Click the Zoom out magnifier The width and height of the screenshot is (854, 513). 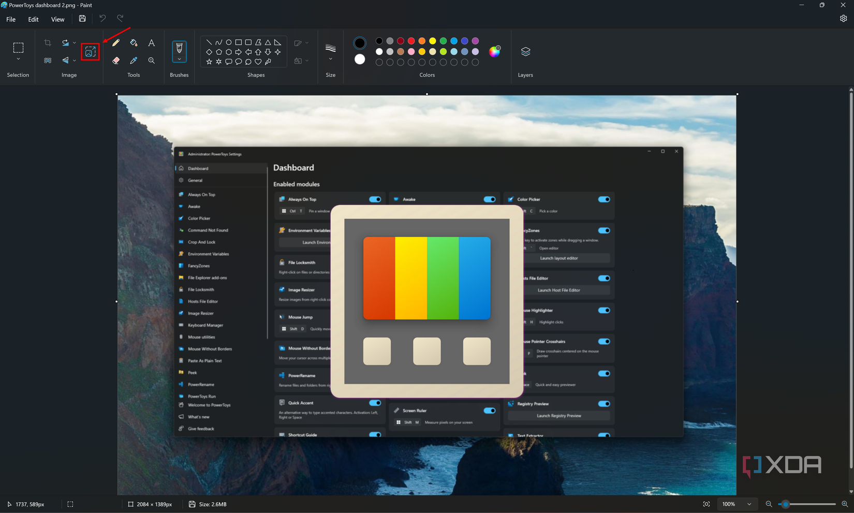click(769, 504)
